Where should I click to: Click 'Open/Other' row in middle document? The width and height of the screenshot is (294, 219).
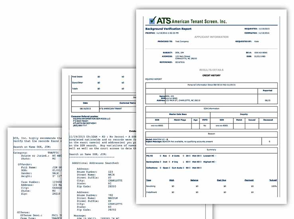click(77, 83)
